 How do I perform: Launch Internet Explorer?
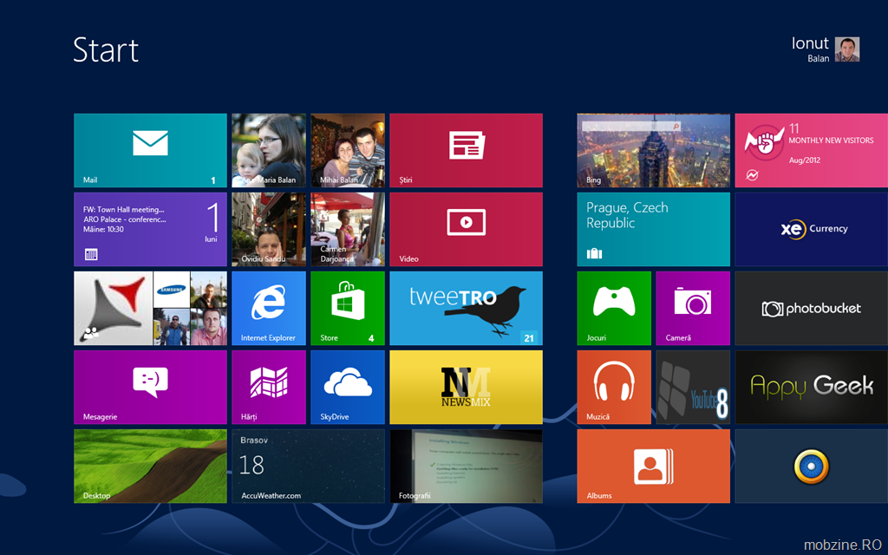[x=269, y=308]
